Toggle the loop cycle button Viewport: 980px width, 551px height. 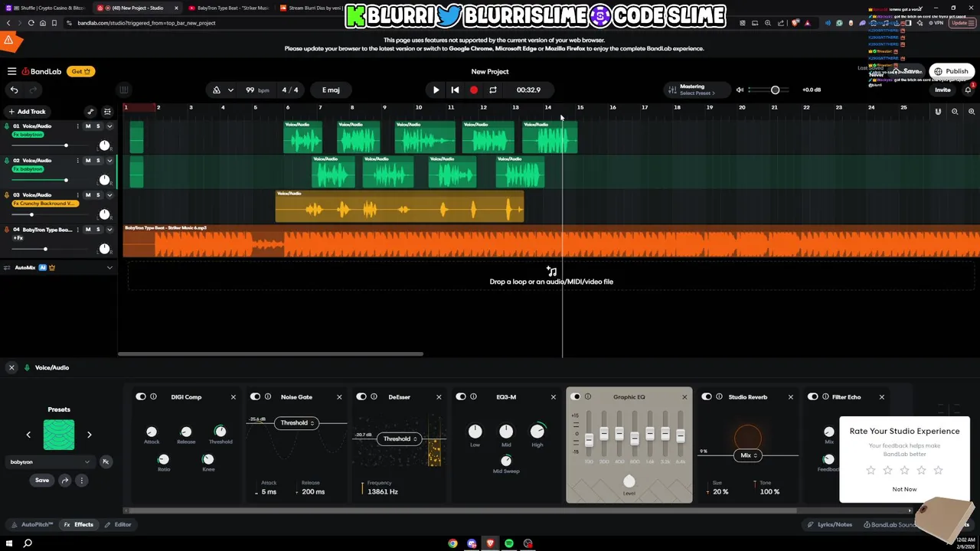[x=493, y=90]
